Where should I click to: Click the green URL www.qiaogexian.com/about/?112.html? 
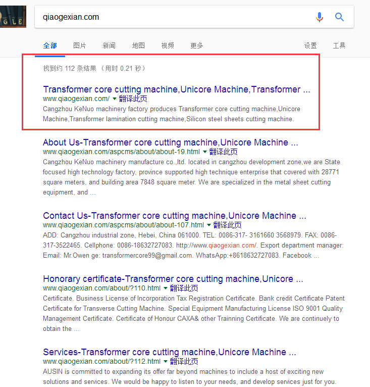coord(101,362)
